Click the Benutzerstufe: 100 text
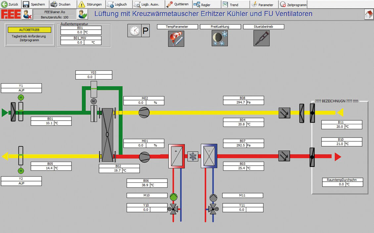 pyautogui.click(x=55, y=17)
